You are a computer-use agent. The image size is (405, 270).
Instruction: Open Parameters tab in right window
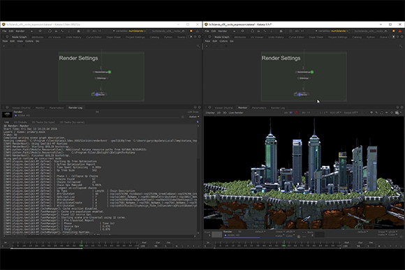point(259,108)
